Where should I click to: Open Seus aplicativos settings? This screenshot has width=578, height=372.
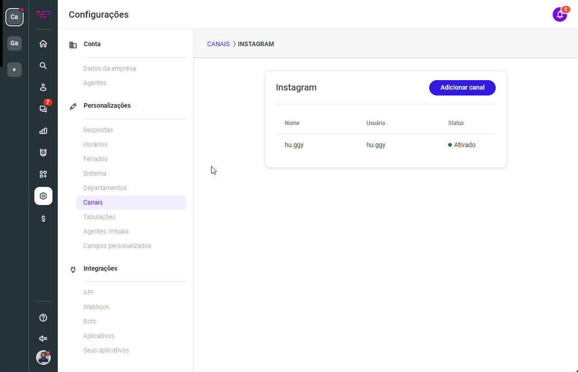106,350
